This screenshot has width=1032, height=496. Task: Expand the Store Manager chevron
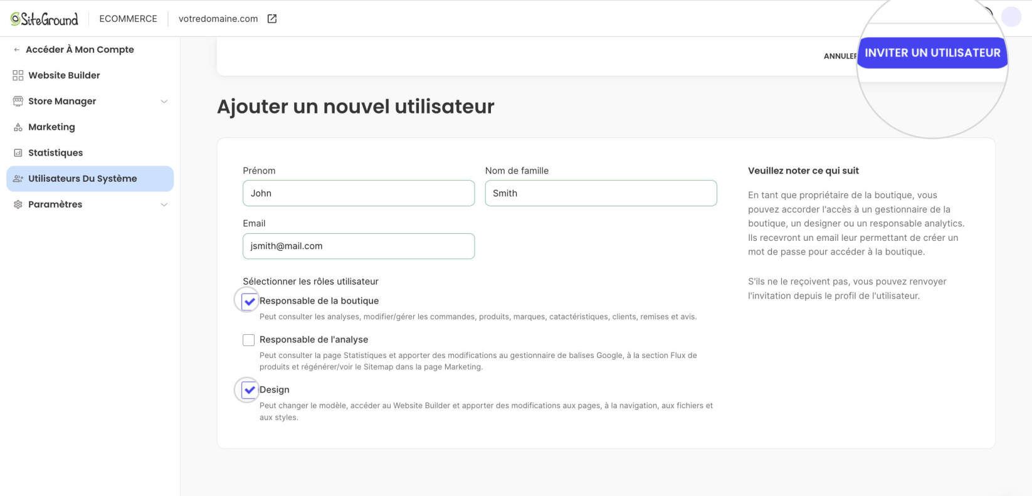164,102
